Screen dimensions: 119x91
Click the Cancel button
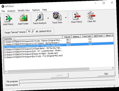59,75
